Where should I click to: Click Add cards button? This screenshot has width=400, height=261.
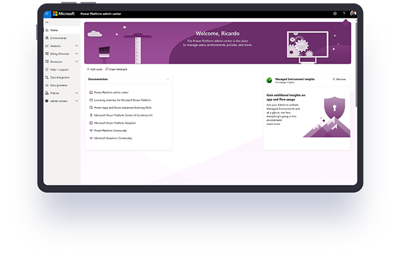[x=95, y=69]
